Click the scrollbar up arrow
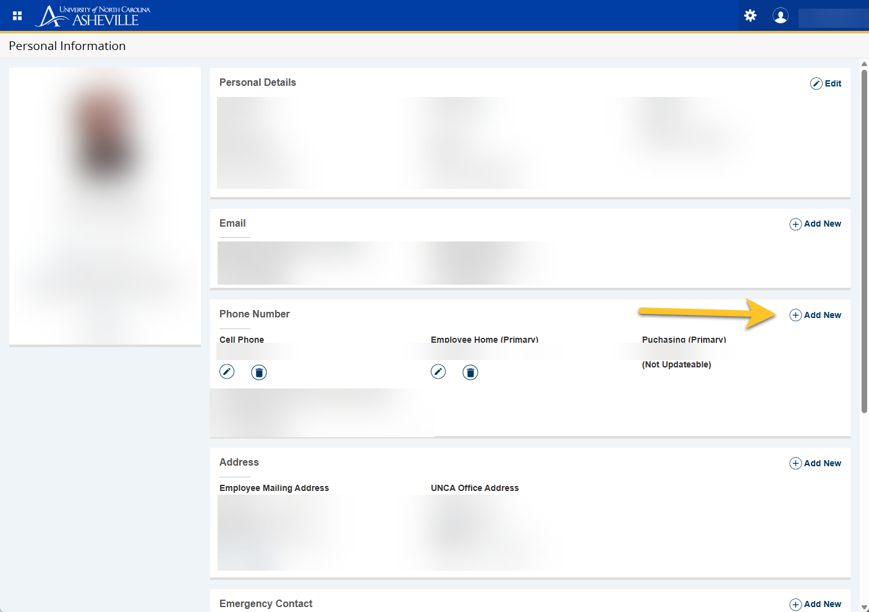 pos(864,64)
